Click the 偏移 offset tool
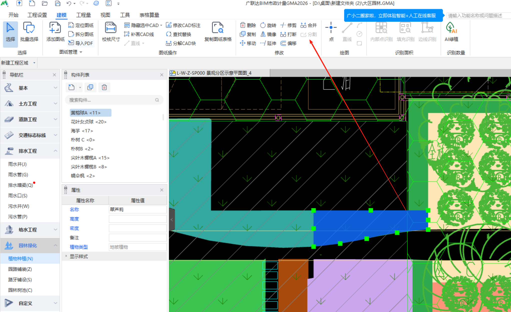The width and height of the screenshot is (511, 312). pyautogui.click(x=288, y=43)
